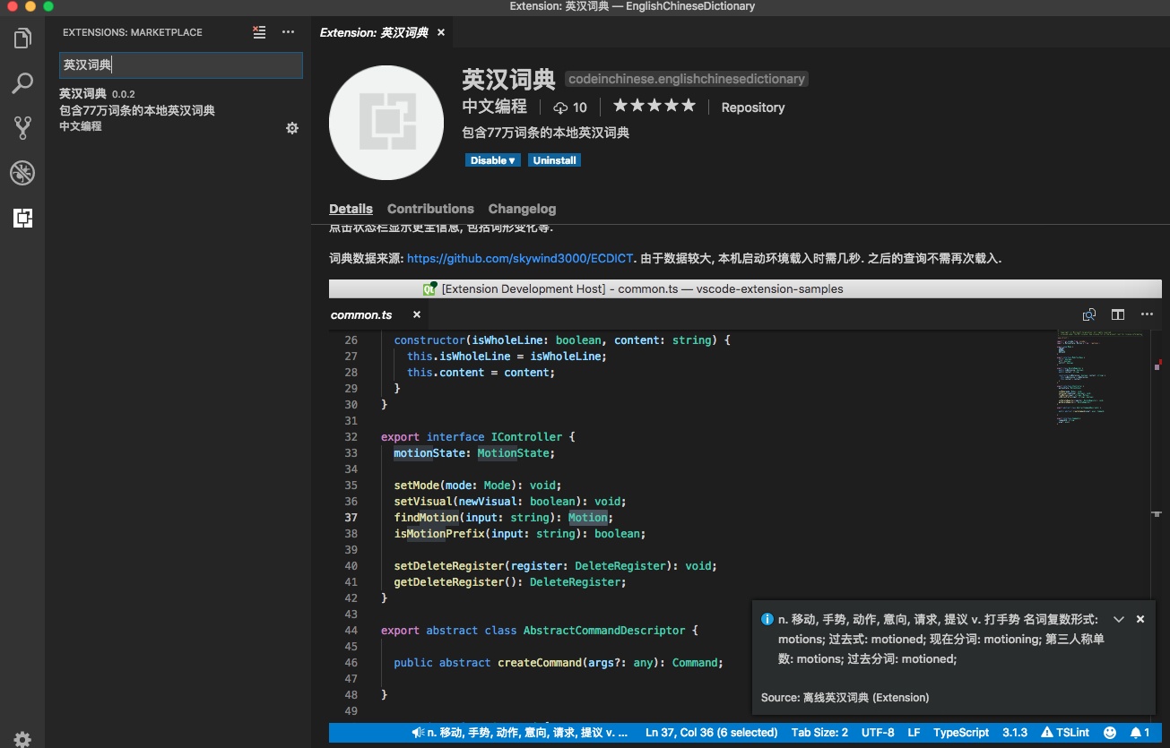Click the smiley feedback icon in status bar
Viewport: 1170px width, 748px height.
point(1109,732)
